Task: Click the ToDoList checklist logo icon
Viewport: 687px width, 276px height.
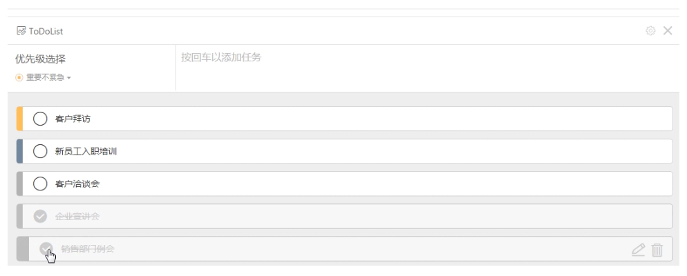Action: point(21,30)
